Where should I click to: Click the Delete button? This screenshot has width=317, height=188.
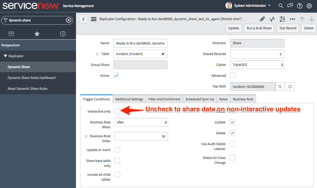[309, 28]
